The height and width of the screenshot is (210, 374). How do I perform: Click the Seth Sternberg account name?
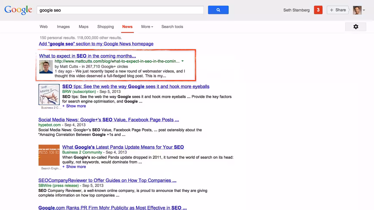[296, 10]
